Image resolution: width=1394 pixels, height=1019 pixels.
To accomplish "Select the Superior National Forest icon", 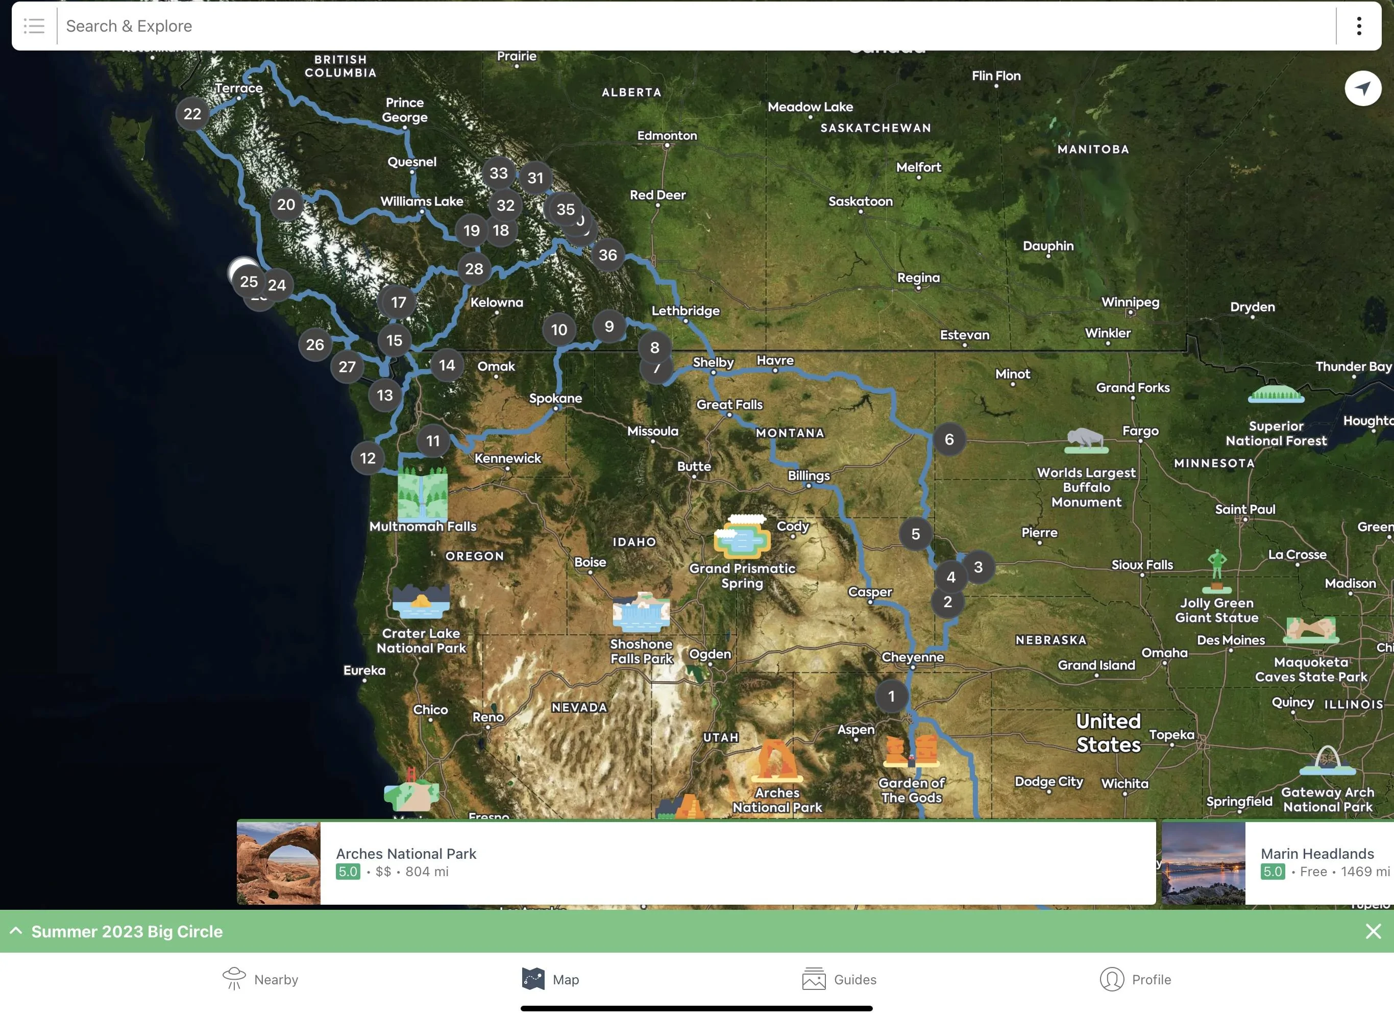I will [1276, 393].
